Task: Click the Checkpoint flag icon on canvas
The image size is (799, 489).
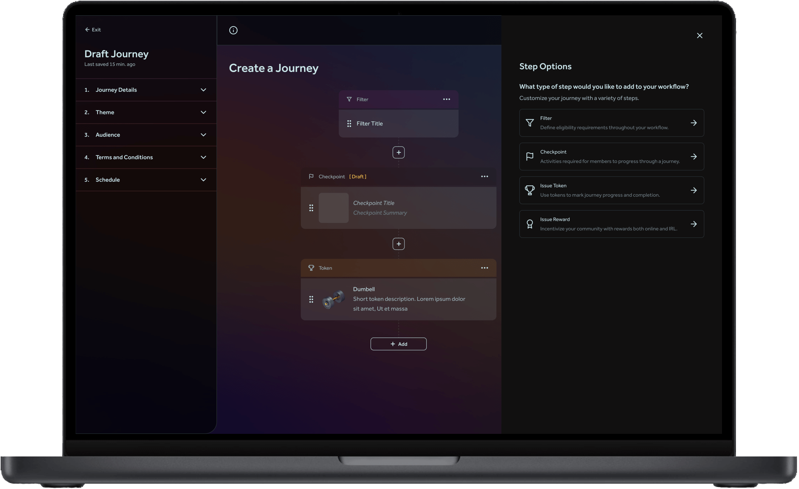Action: [x=311, y=176]
